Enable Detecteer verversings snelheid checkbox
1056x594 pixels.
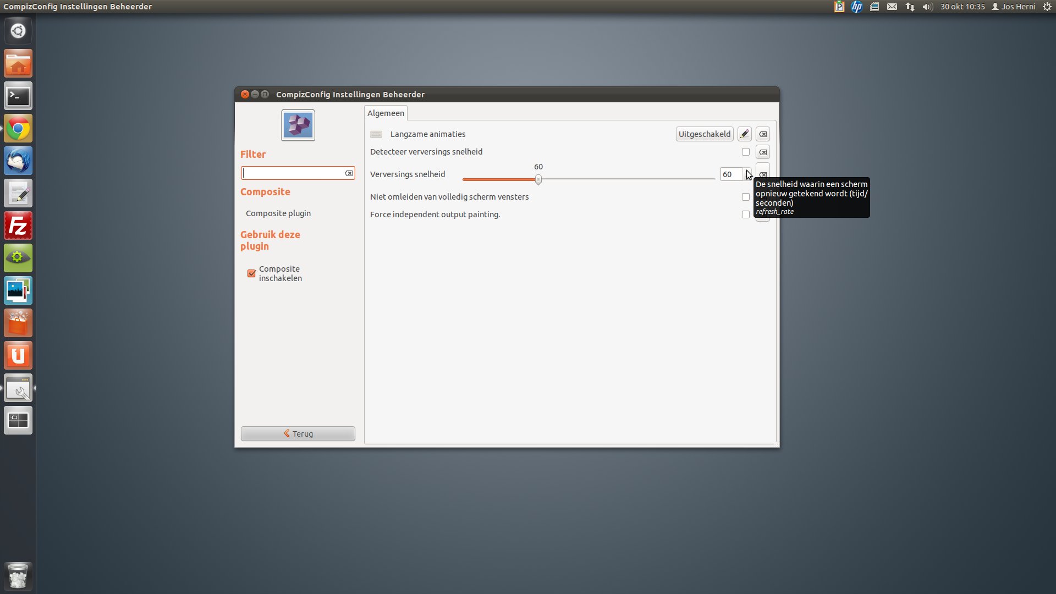click(746, 152)
